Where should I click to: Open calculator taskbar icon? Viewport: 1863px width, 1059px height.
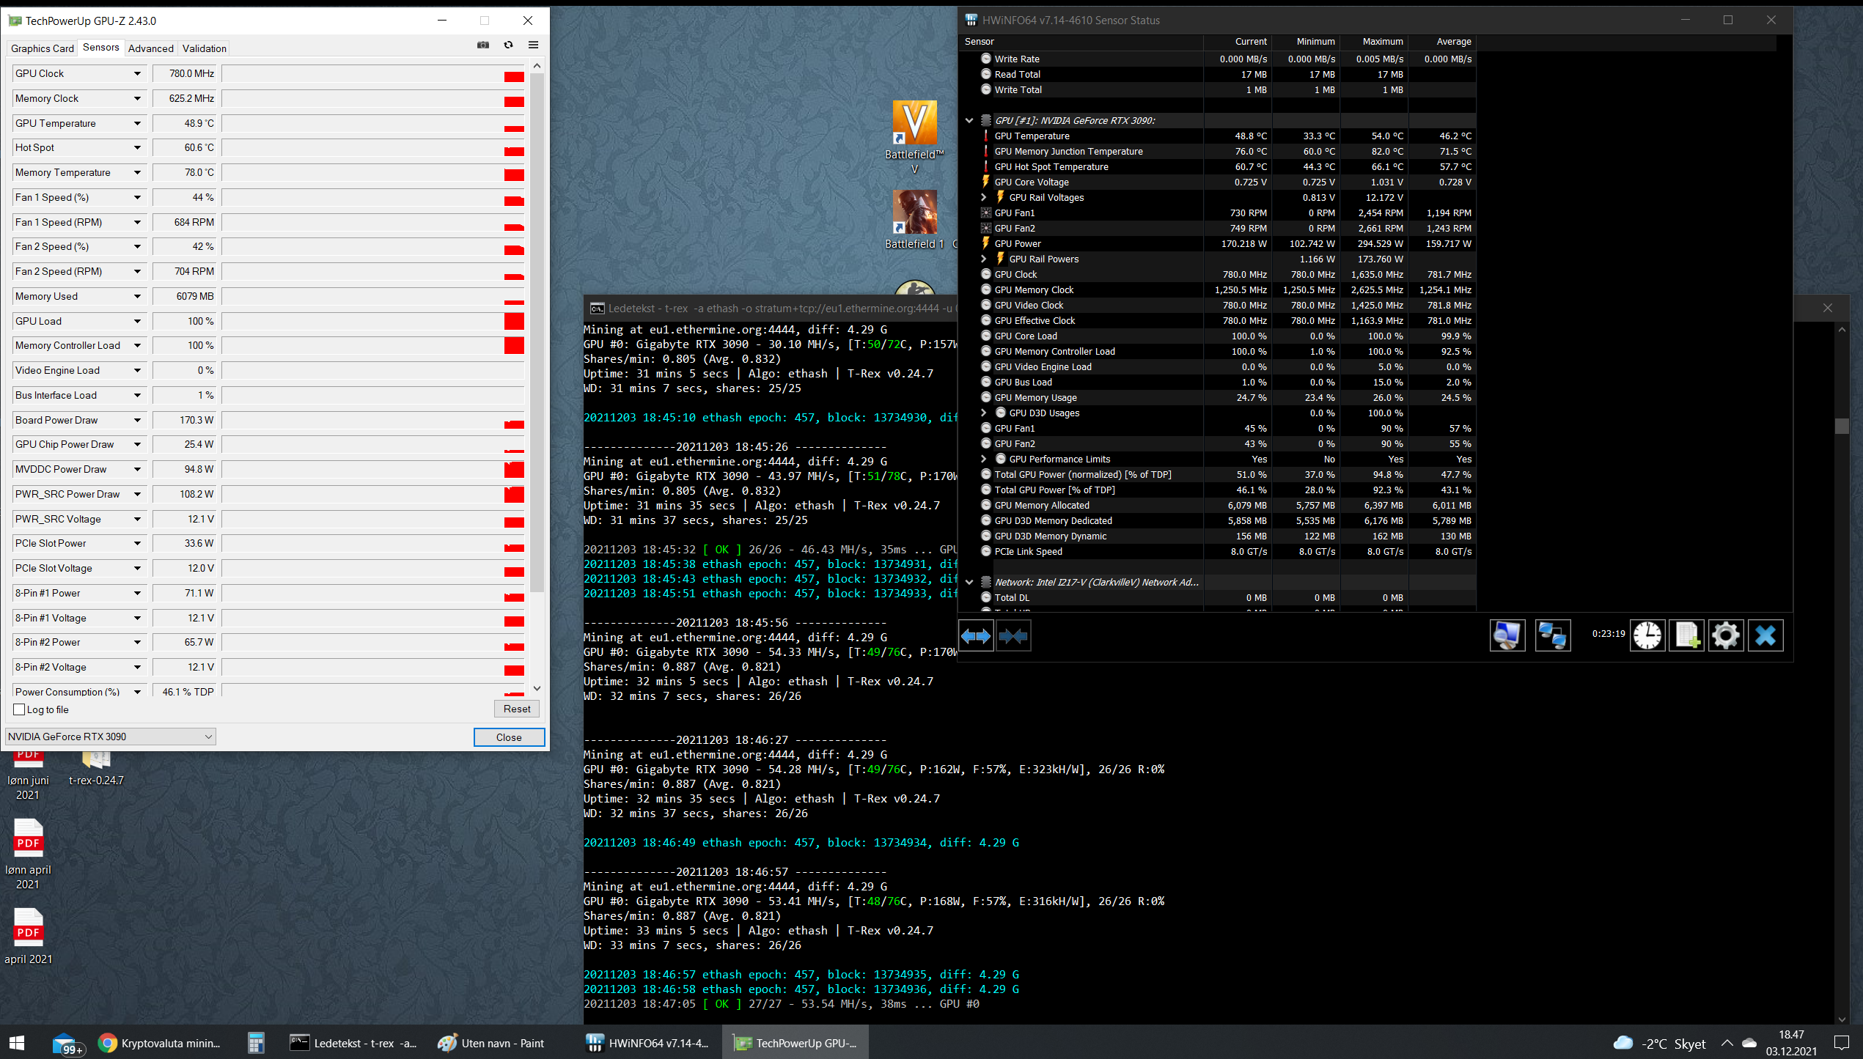pos(255,1043)
